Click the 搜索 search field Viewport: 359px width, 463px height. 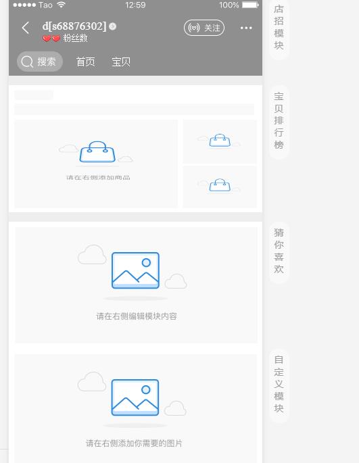coord(40,62)
